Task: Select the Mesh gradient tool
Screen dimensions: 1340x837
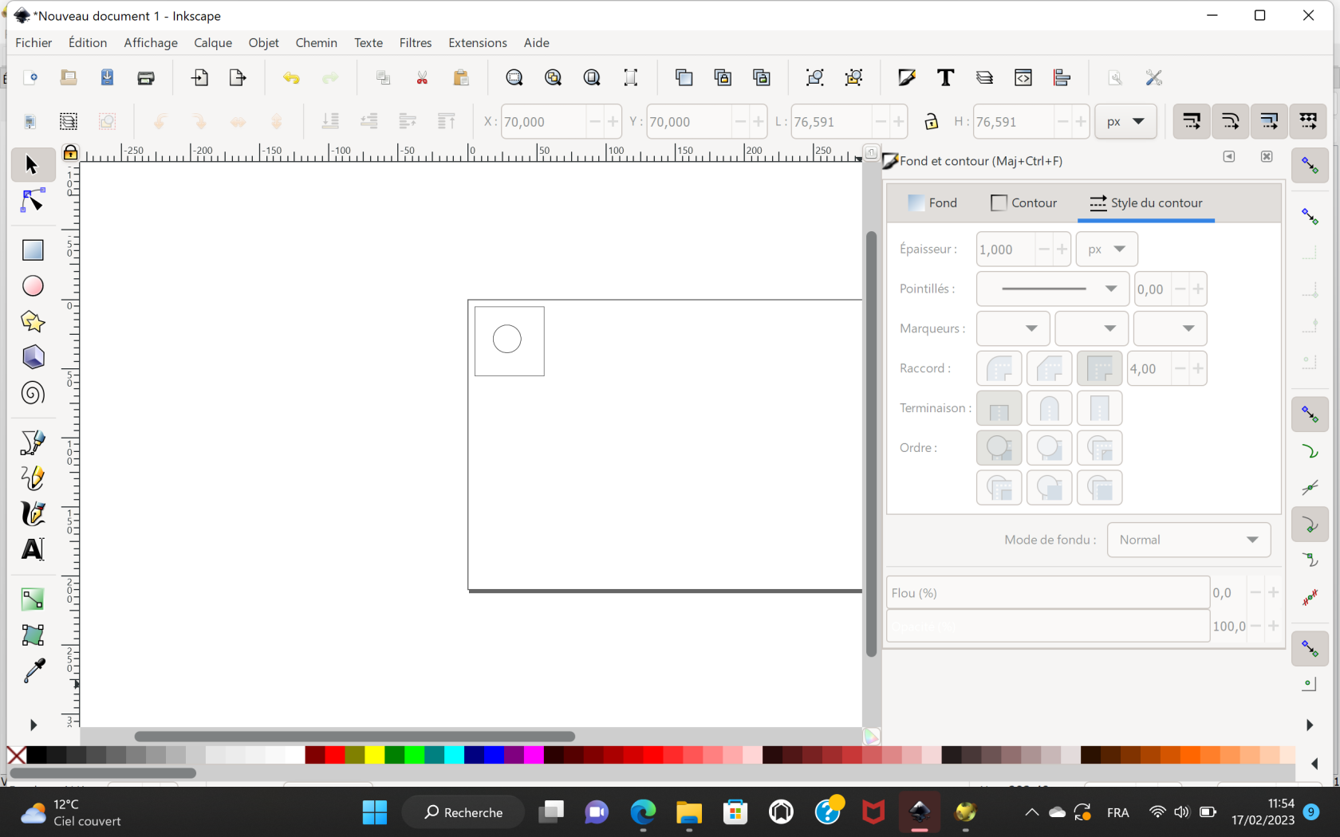Action: (32, 635)
